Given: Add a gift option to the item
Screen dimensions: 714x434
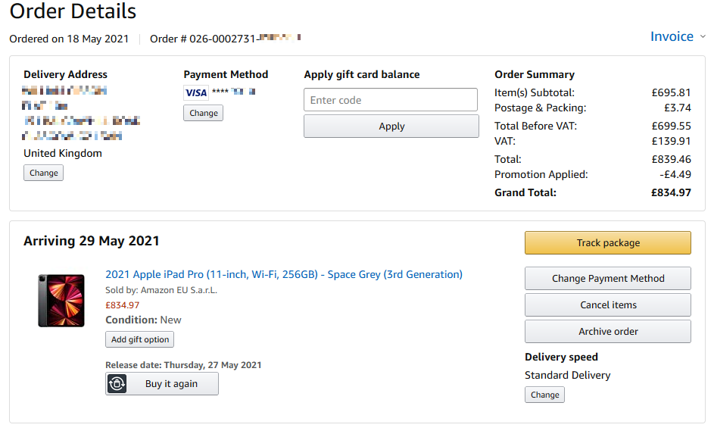Looking at the screenshot, I should click(140, 339).
